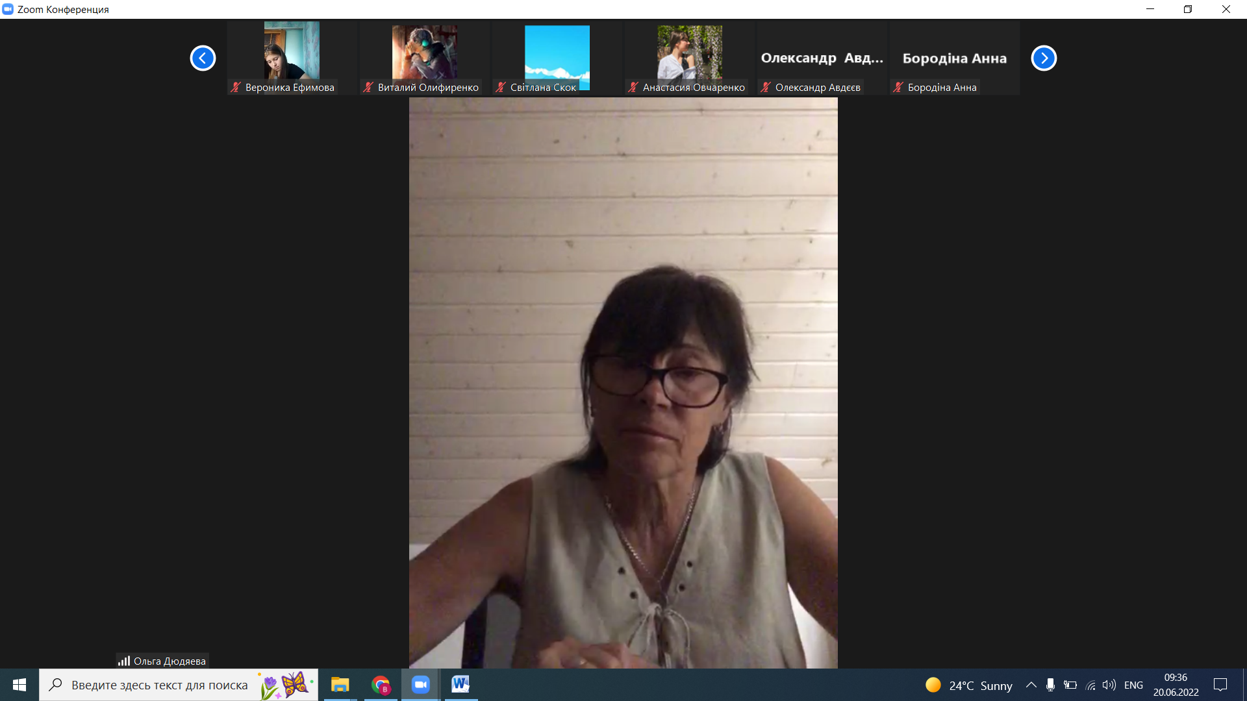This screenshot has width=1247, height=701.
Task: Open Wi-Fi network tray icon
Action: point(1090,685)
